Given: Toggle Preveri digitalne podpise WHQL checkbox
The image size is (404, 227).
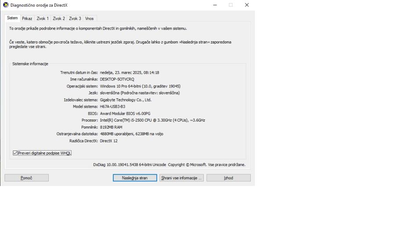Looking at the screenshot, I should pos(15,153).
